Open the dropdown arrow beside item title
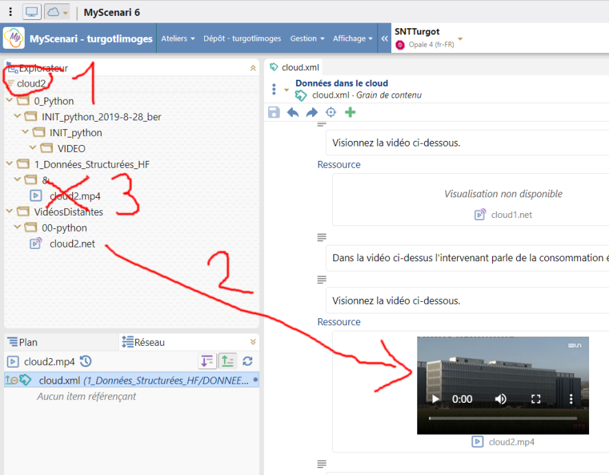The height and width of the screenshot is (475, 609). point(287,90)
